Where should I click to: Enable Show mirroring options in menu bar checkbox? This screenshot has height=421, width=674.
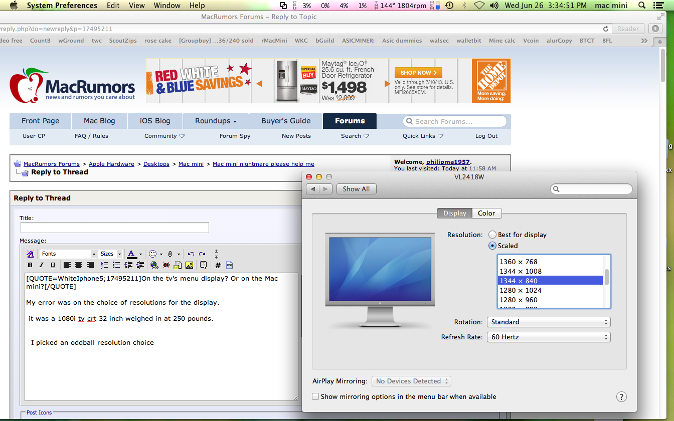tap(315, 396)
